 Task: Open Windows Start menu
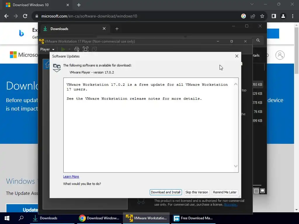(x=7, y=218)
